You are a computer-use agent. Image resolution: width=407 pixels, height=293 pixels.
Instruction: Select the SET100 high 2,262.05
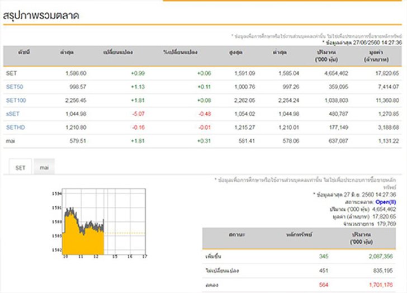245,100
